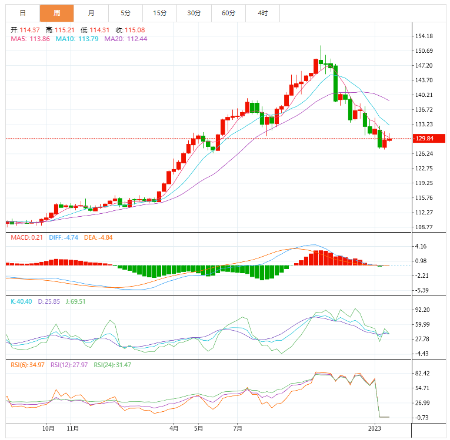
Task: Click the 7月 marker on time axis
Action: [x=238, y=428]
